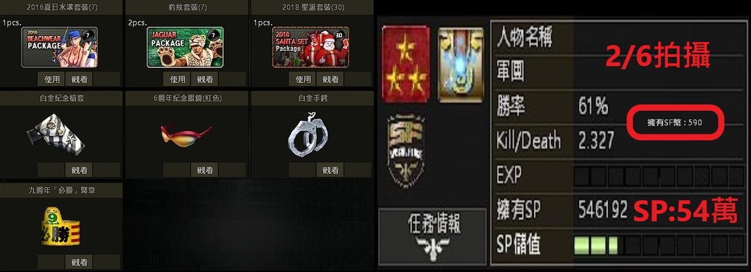Use the 2018 Christmas package
The height and width of the screenshot is (272, 751).
(x=302, y=79)
